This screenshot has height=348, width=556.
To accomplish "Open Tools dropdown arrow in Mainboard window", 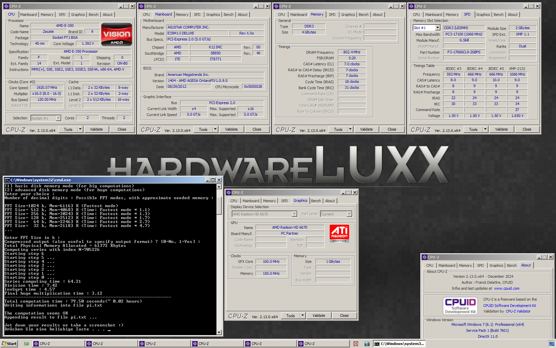I will pos(215,129).
